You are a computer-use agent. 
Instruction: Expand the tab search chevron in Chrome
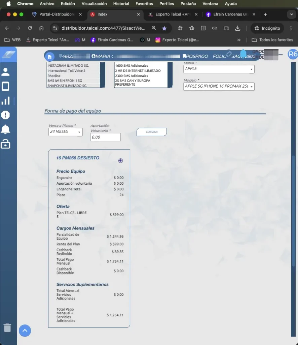pos(291,14)
